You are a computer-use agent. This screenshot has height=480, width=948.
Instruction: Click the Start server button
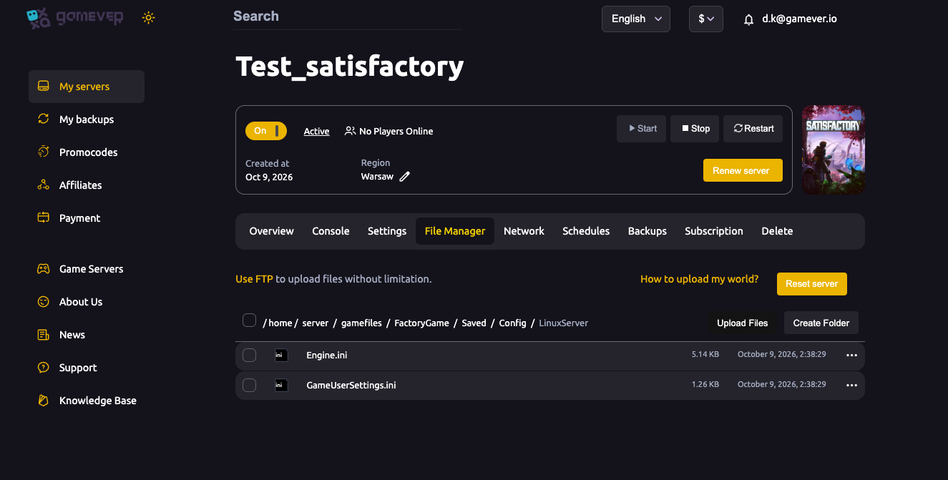pyautogui.click(x=642, y=129)
